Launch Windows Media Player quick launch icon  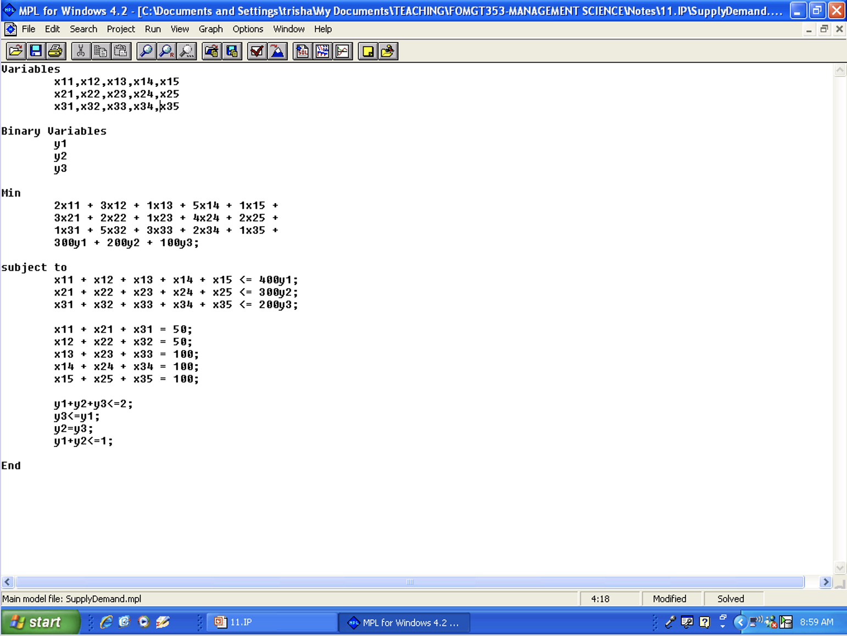coord(144,622)
